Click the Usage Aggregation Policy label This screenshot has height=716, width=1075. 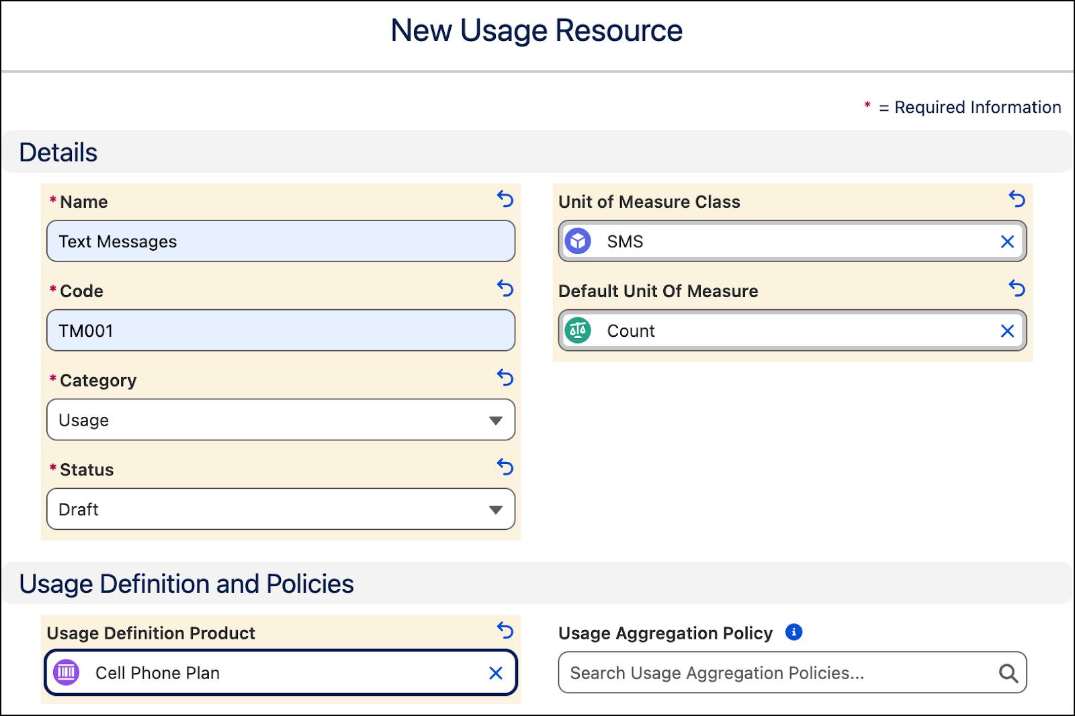click(665, 633)
